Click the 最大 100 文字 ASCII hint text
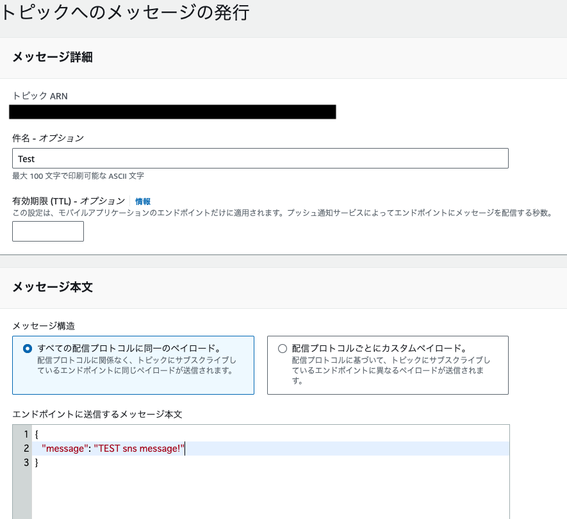This screenshot has width=567, height=519. coord(78,176)
